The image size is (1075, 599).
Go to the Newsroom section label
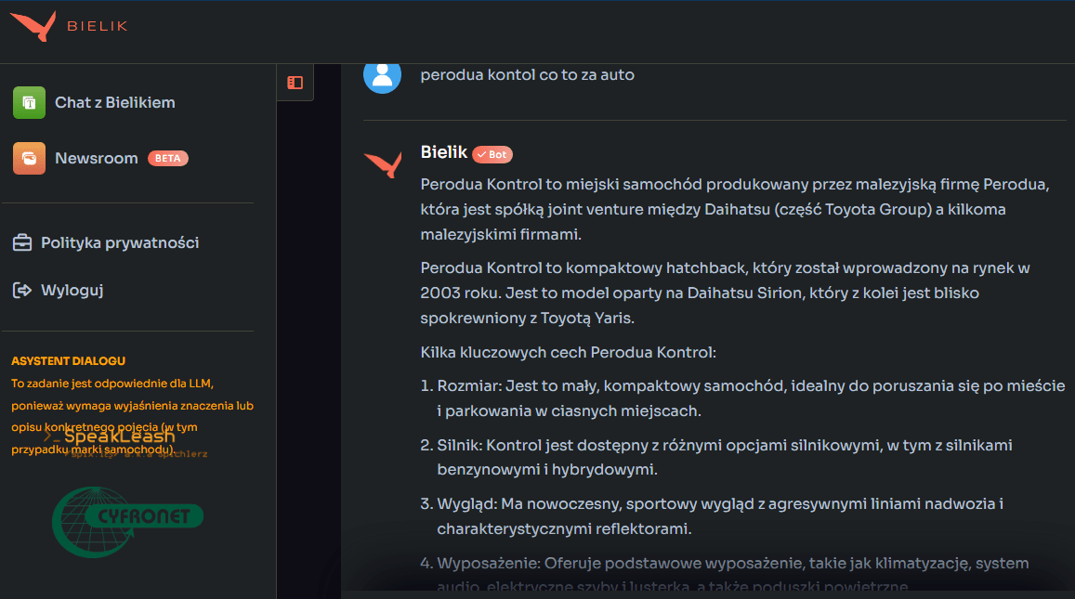(x=96, y=158)
